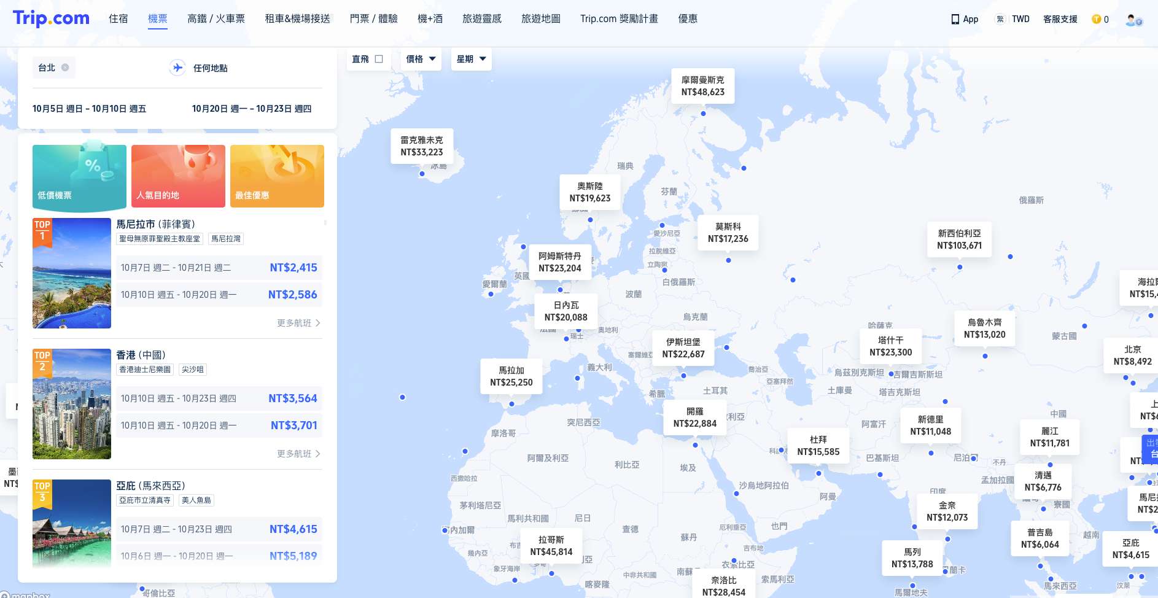Open the 價格 dropdown filter
This screenshot has height=598, width=1158.
click(x=421, y=59)
